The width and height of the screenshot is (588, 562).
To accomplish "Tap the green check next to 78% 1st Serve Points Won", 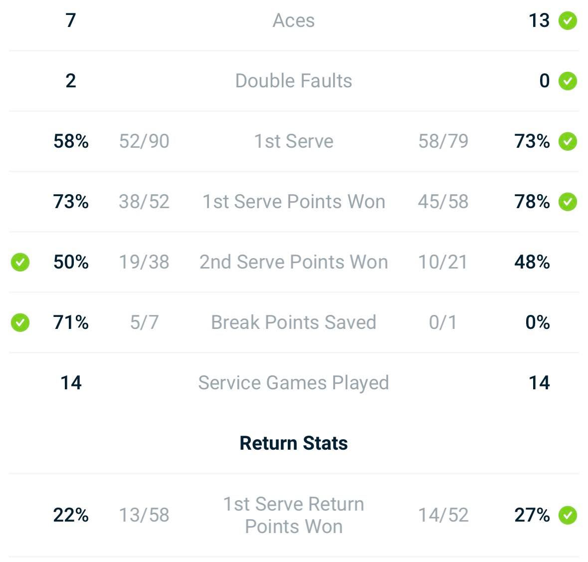I will (568, 202).
